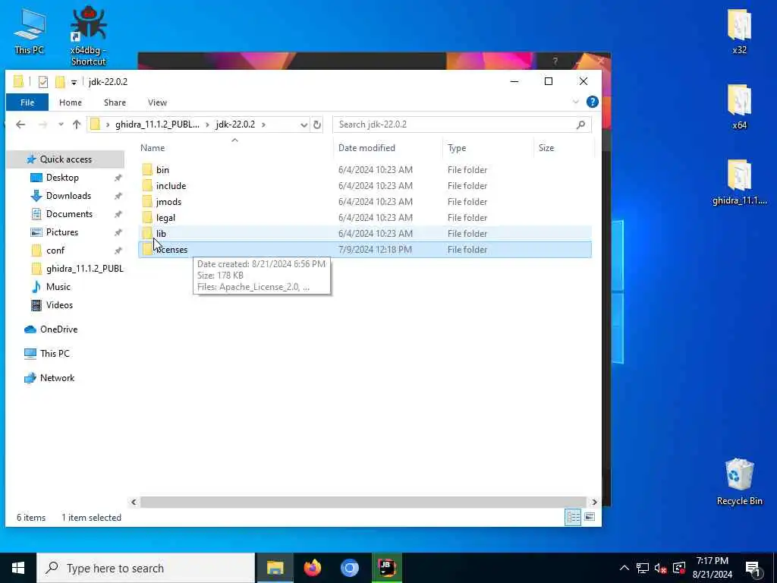Open the Recycle Bin
Screen dimensions: 777x583
(x=739, y=482)
